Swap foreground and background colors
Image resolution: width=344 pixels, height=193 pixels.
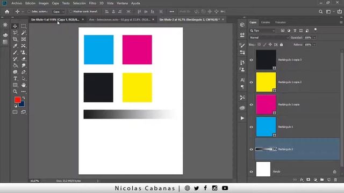[x=24, y=98]
